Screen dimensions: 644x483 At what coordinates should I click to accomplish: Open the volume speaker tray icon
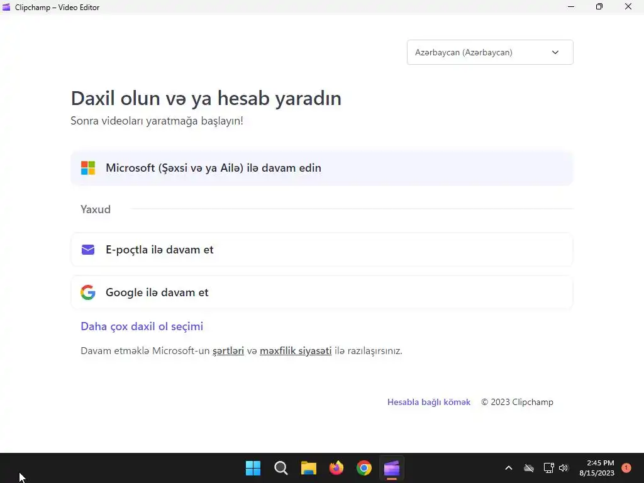click(563, 468)
